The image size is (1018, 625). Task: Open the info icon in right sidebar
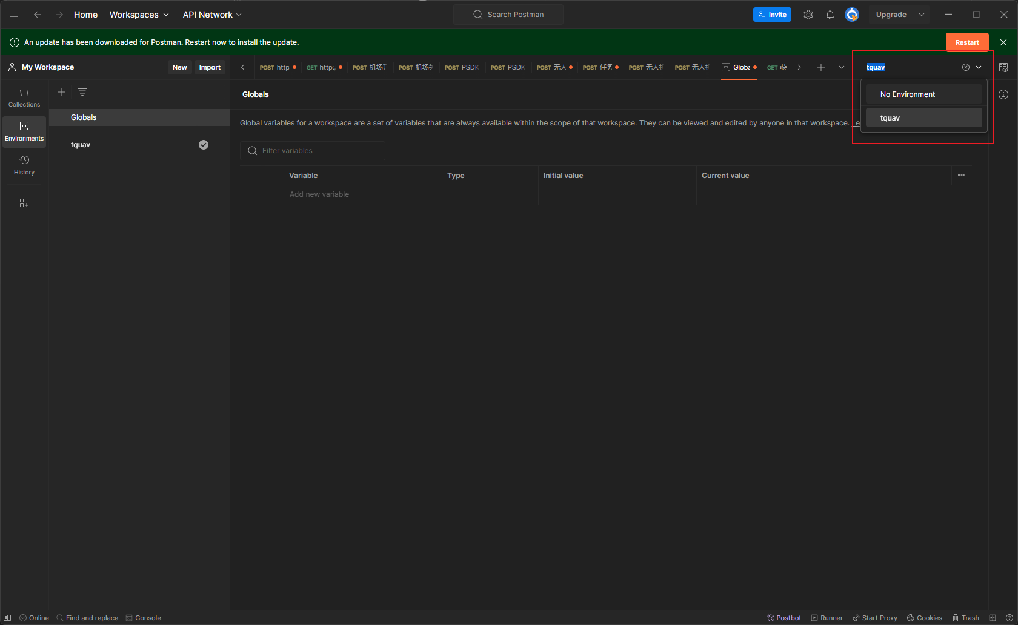pos(1003,94)
